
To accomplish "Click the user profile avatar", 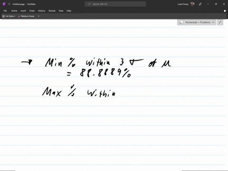I will click(192, 4).
